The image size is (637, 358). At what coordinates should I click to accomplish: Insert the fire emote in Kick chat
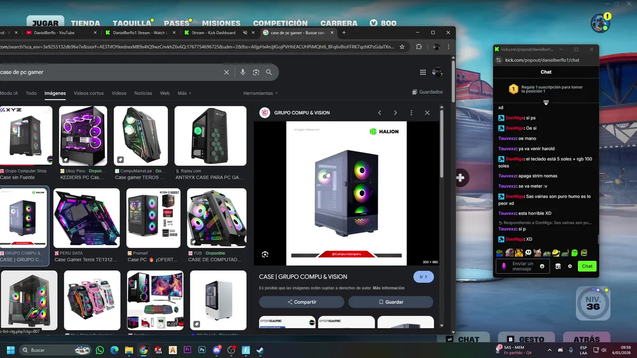pyautogui.click(x=519, y=253)
